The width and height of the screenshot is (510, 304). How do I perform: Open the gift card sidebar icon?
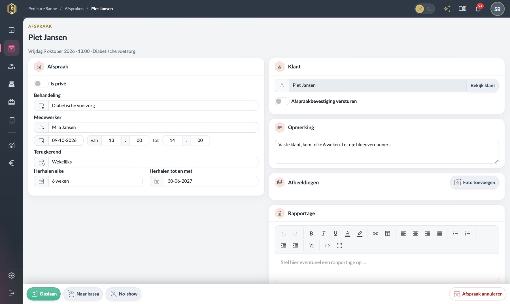12,102
